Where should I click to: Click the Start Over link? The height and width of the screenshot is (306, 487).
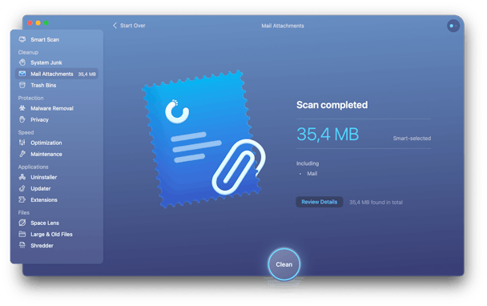[x=133, y=26]
